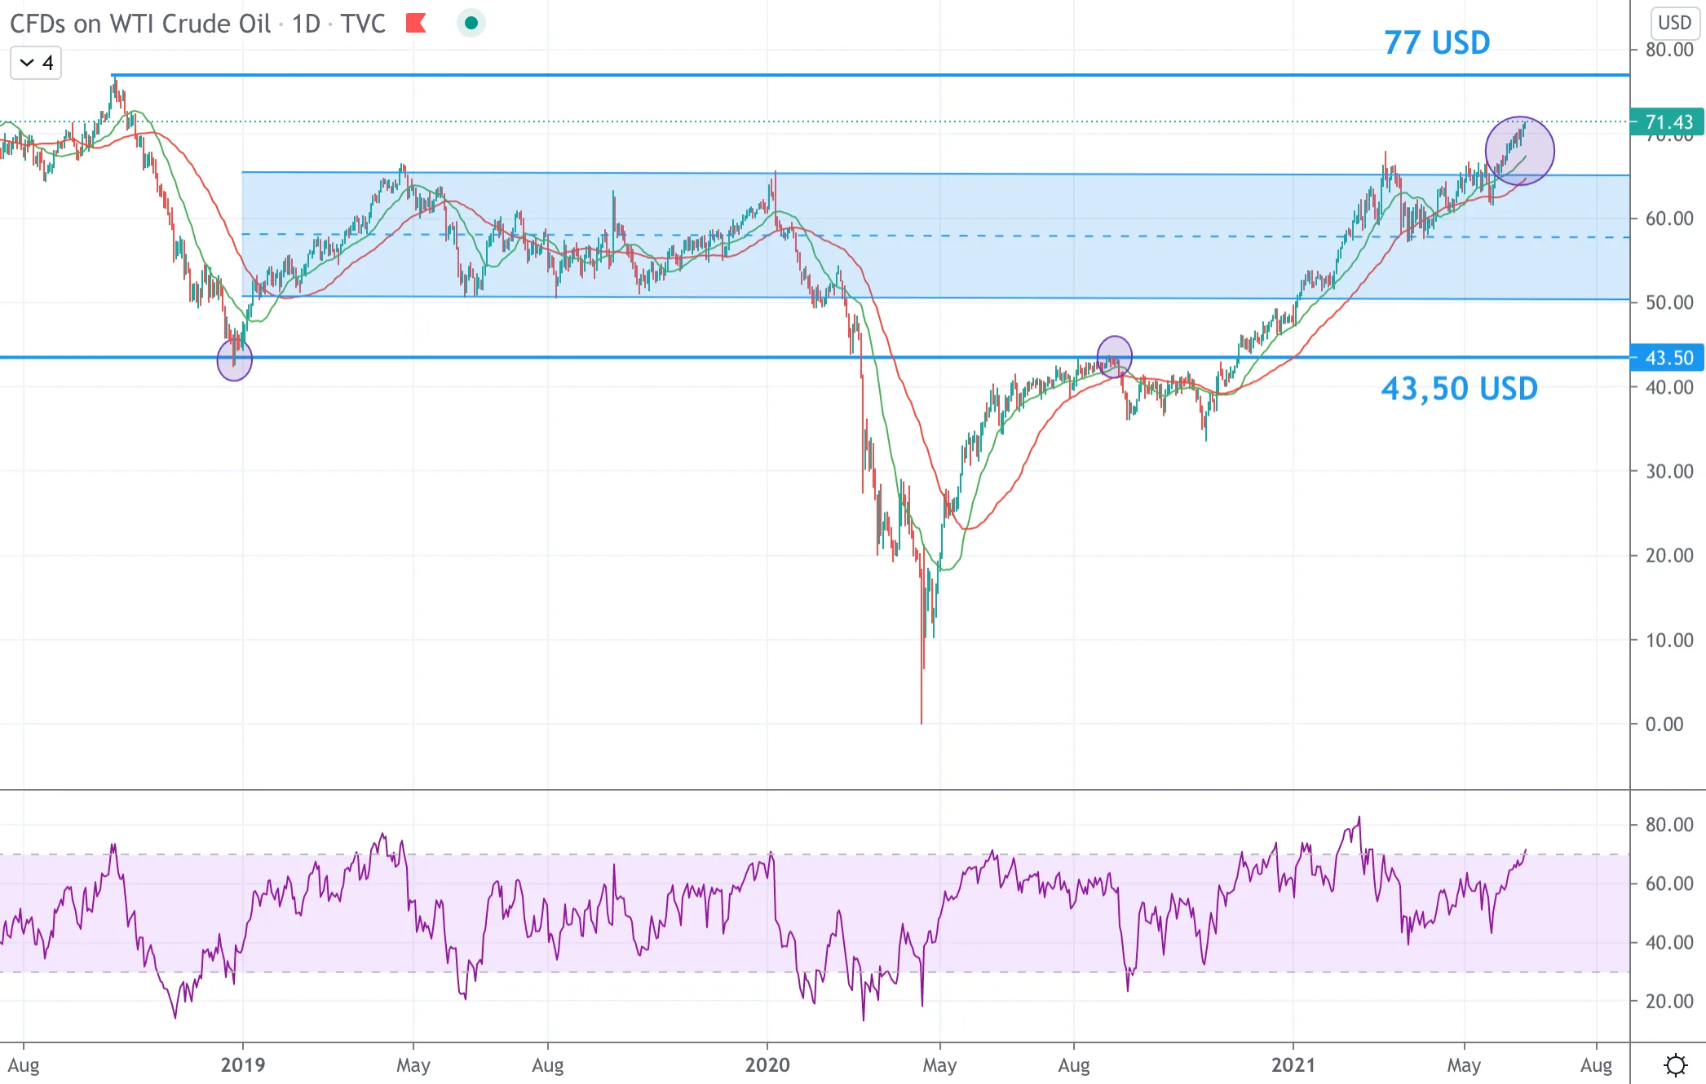Click the TVC data source label
Viewport: 1706px width, 1084px height.
(x=363, y=24)
